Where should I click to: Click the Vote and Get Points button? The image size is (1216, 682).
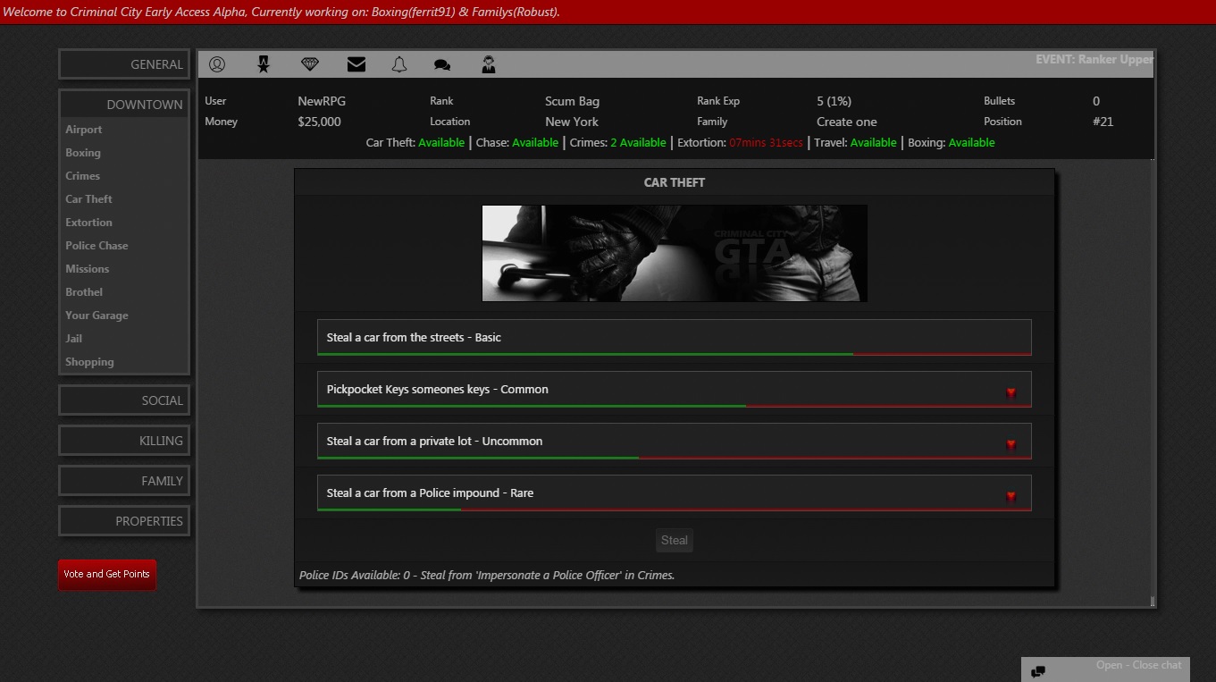(x=107, y=574)
